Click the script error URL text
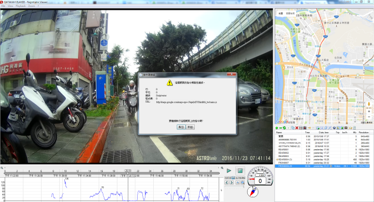Image resolution: width=374 pixels, height=202 pixels. tap(186, 102)
